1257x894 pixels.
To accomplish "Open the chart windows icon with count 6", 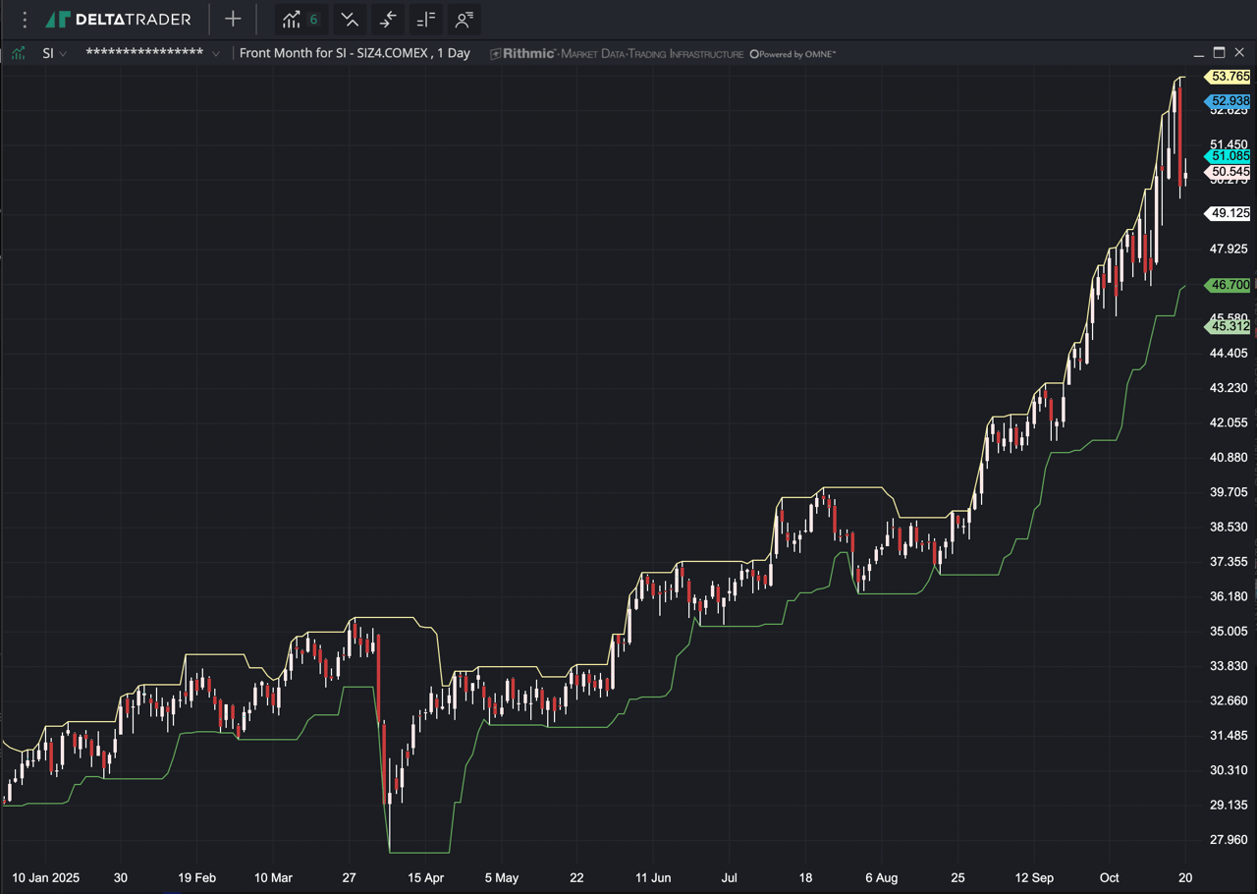I will [x=301, y=20].
